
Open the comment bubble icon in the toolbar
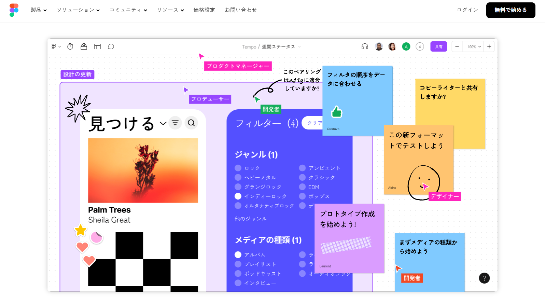[111, 47]
